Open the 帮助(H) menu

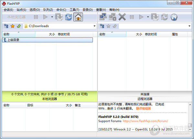pos(114,10)
